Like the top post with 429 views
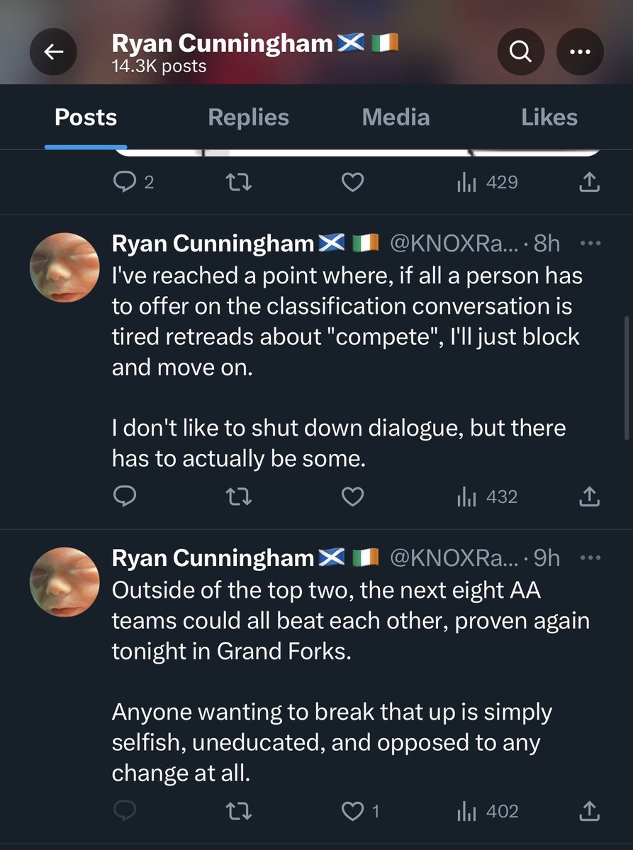The height and width of the screenshot is (850, 633). click(x=352, y=183)
